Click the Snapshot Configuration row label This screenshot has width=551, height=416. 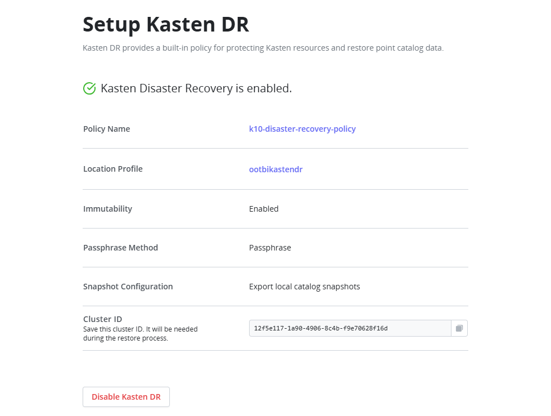pyautogui.click(x=127, y=286)
